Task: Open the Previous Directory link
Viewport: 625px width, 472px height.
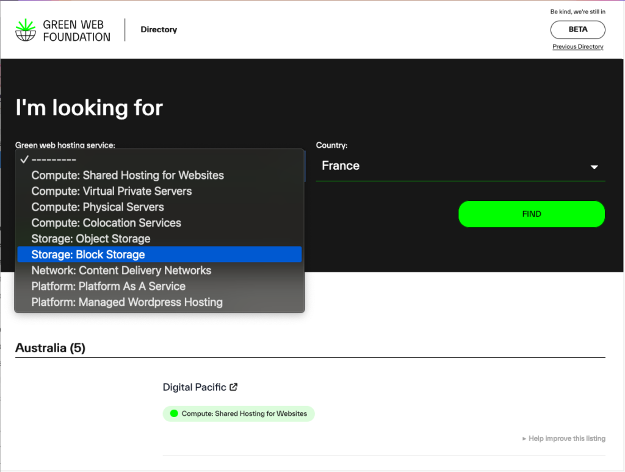Action: click(x=577, y=47)
